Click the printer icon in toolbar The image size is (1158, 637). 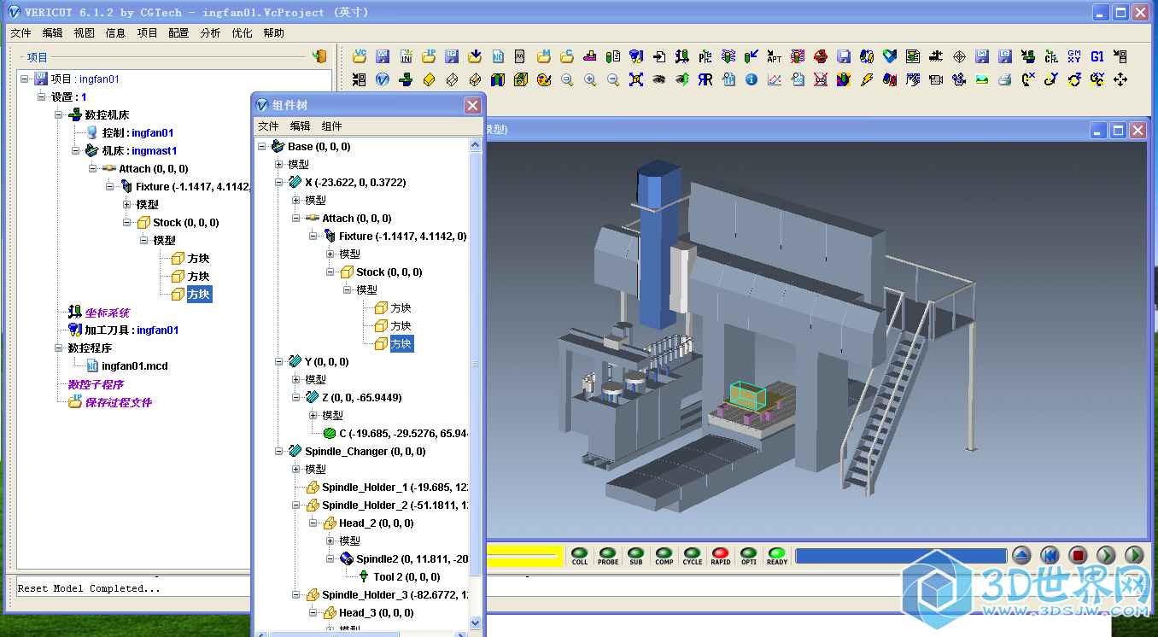point(1005,79)
